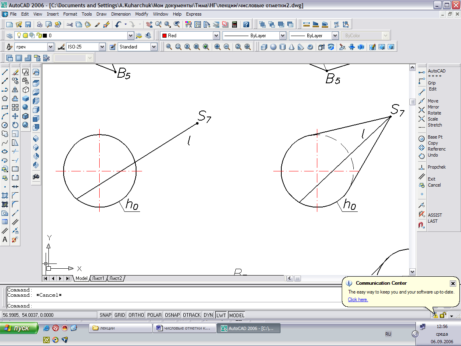Expand the Red color control dropdown
Screen dimensions: 461x346
click(x=216, y=36)
